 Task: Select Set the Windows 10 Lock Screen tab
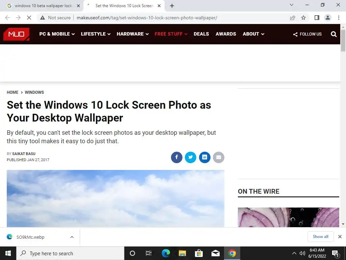(x=124, y=6)
